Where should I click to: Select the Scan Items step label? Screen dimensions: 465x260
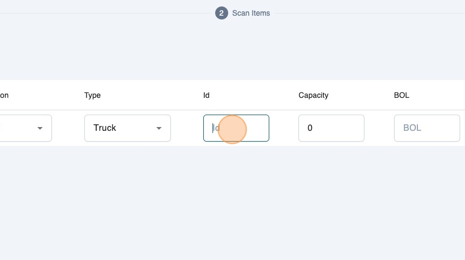(x=251, y=13)
